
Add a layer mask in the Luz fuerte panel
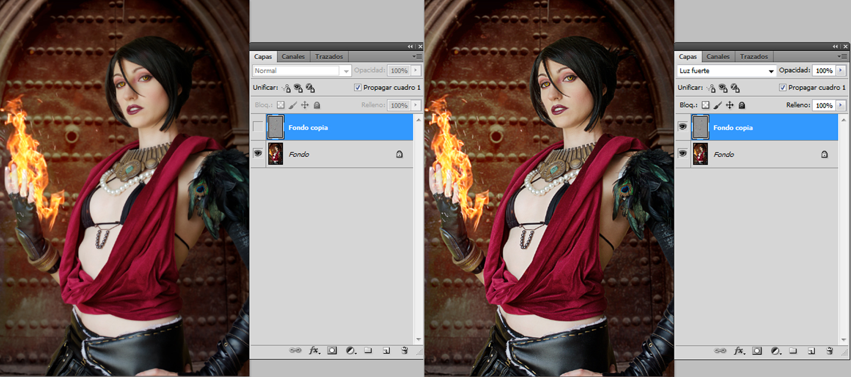(757, 351)
